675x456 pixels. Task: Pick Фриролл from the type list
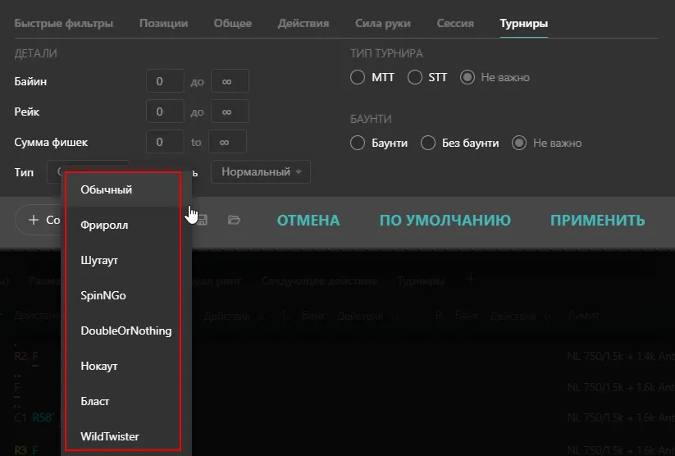[x=104, y=225]
